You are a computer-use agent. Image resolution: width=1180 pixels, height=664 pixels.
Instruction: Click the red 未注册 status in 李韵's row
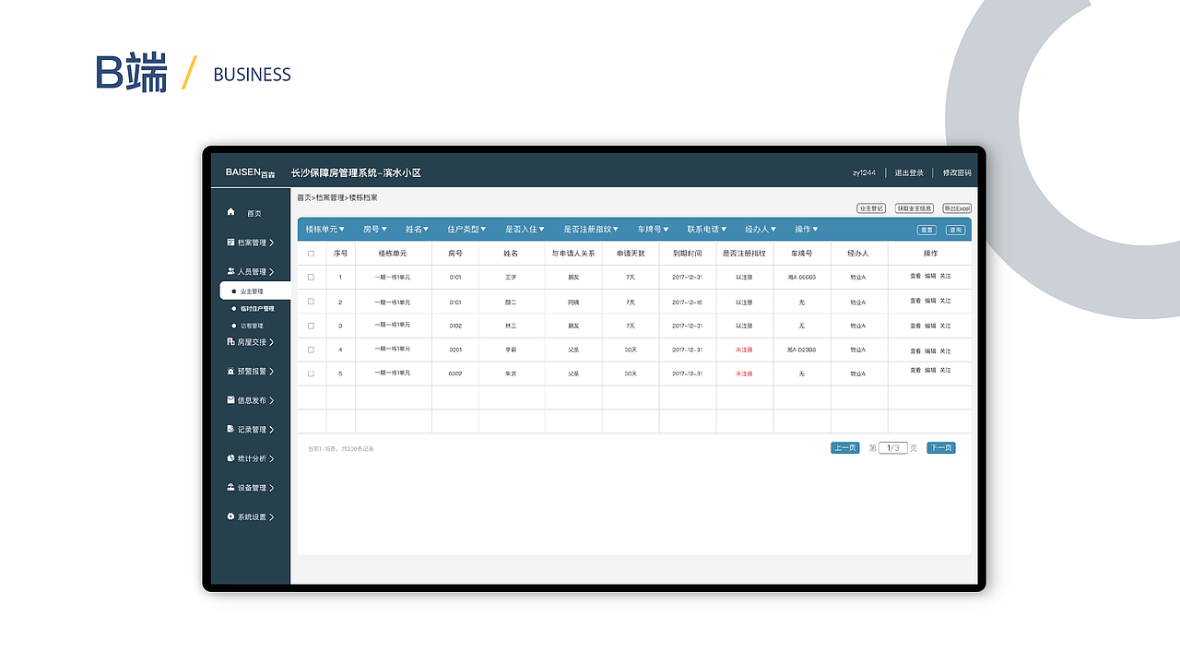744,350
